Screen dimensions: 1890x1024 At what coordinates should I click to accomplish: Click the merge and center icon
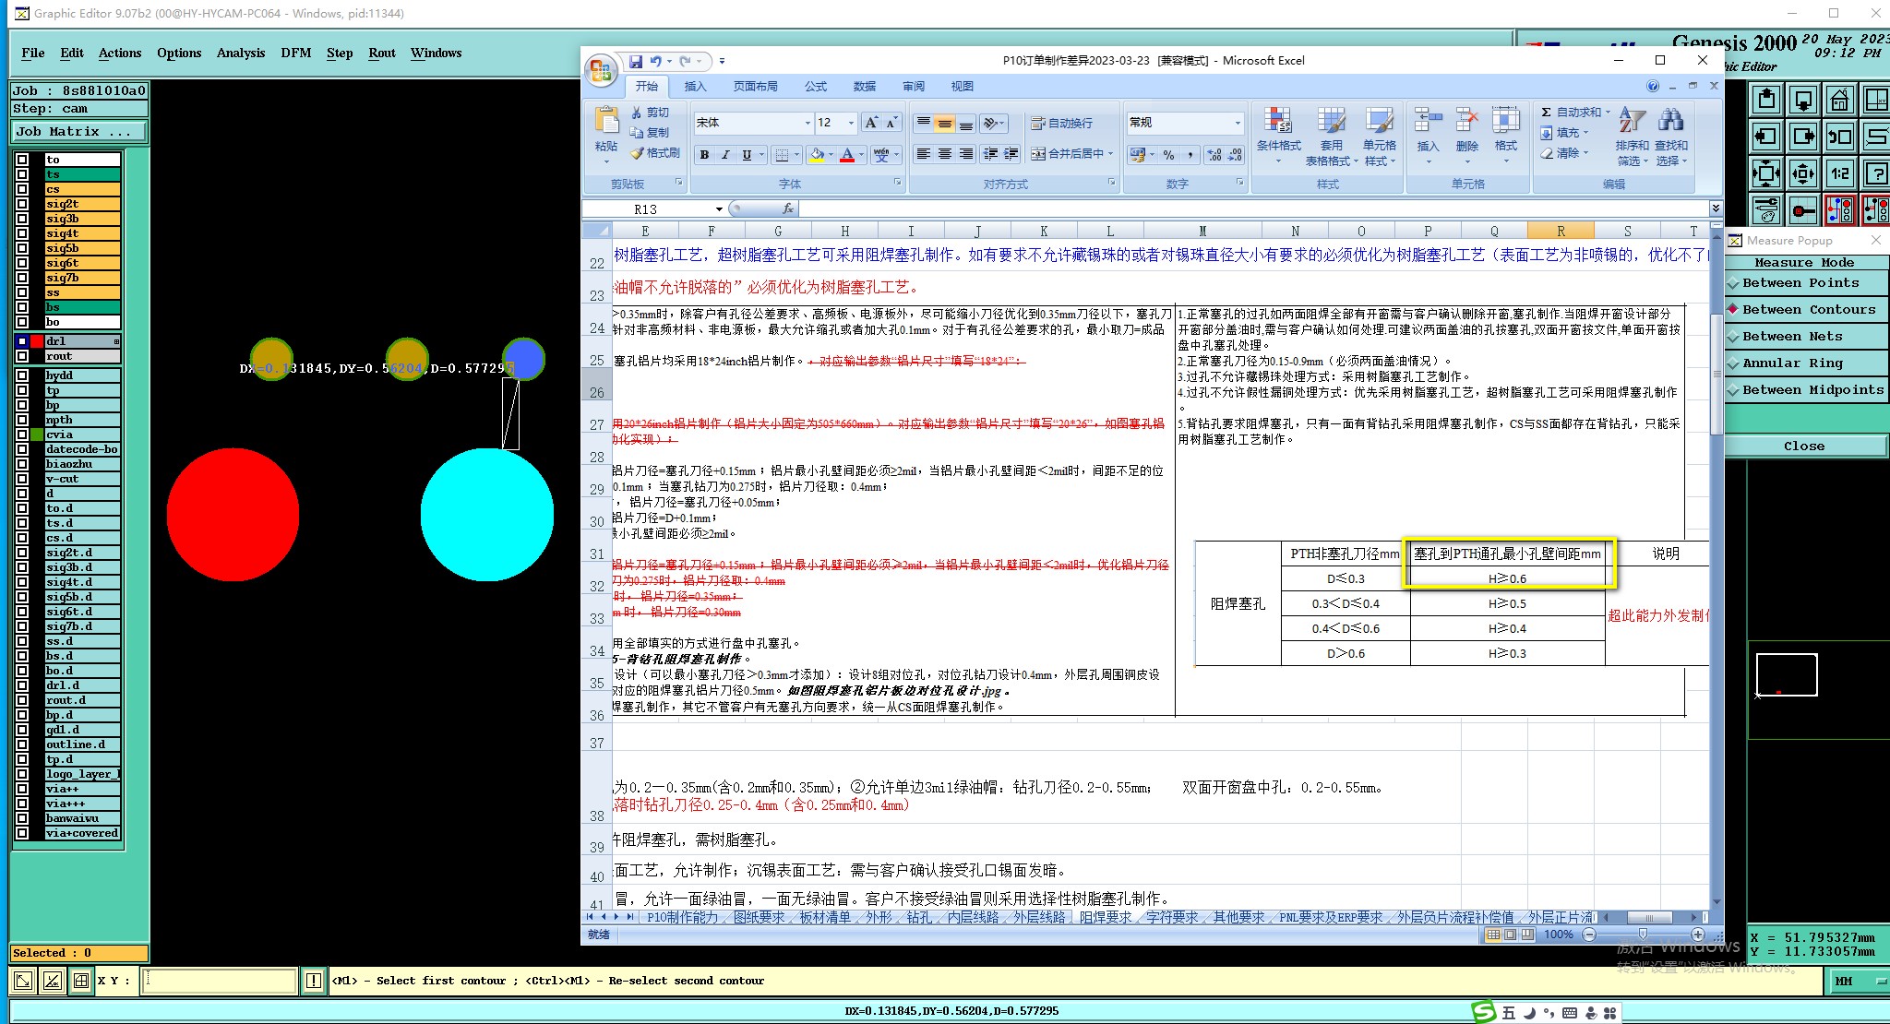[1038, 154]
